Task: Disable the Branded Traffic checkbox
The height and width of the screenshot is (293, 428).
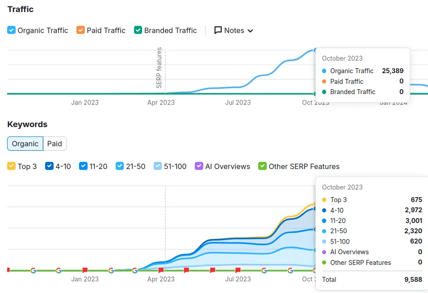Action: 138,30
